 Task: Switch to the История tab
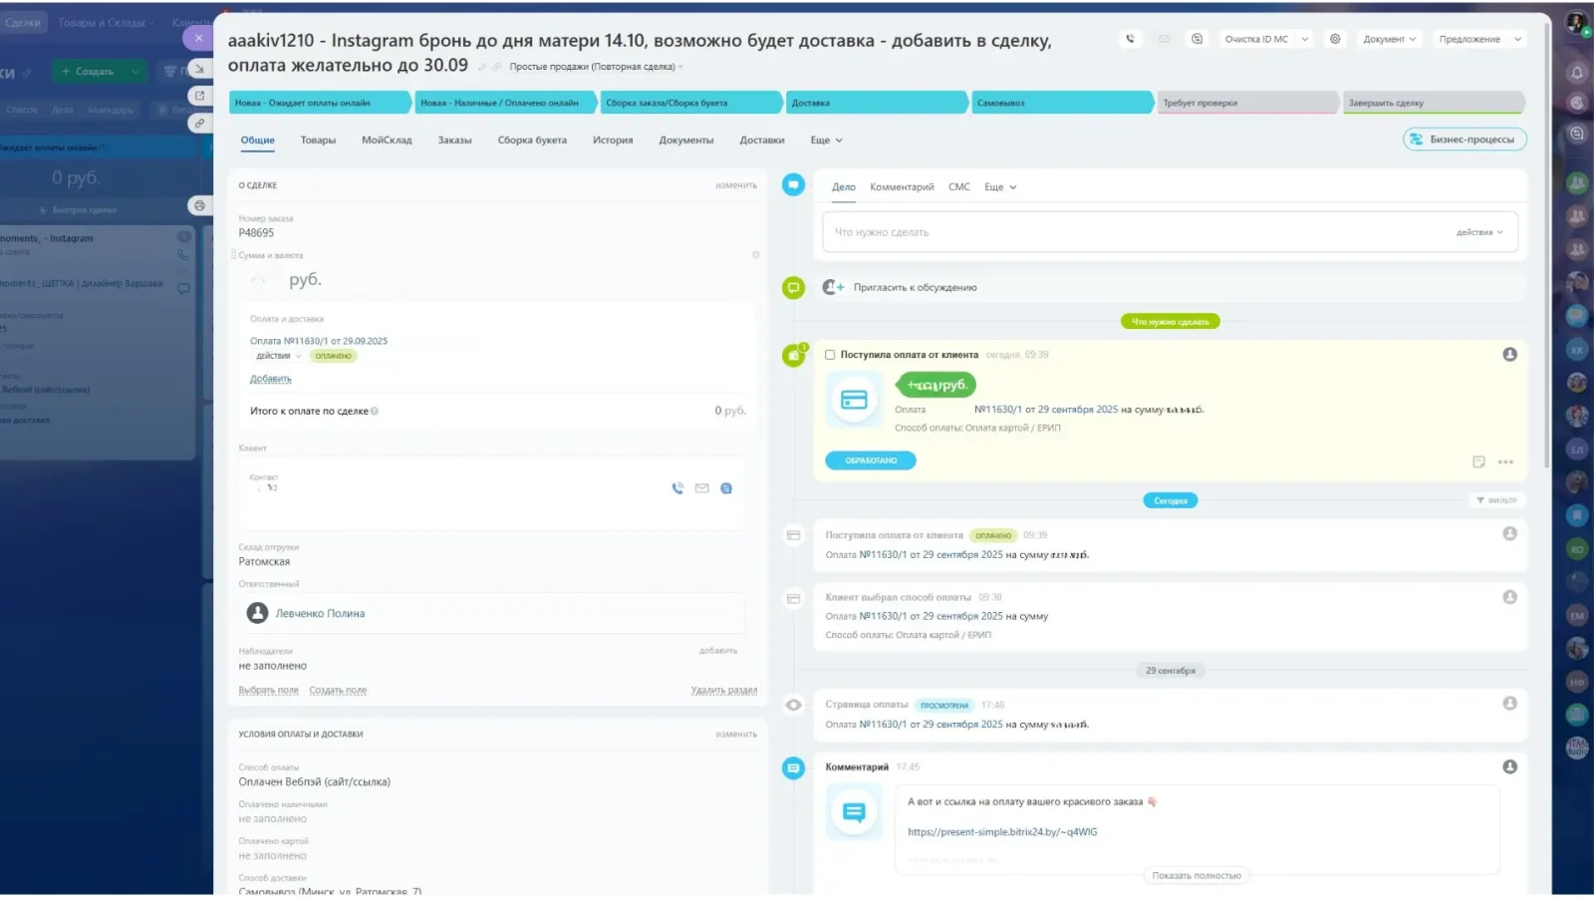pos(612,140)
